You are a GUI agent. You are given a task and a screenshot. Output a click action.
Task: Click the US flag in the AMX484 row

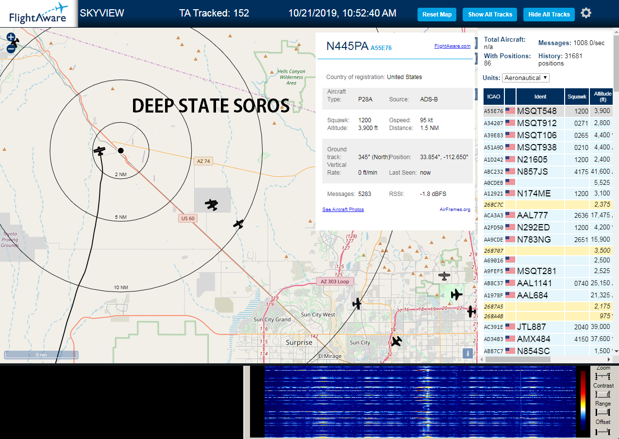point(510,339)
